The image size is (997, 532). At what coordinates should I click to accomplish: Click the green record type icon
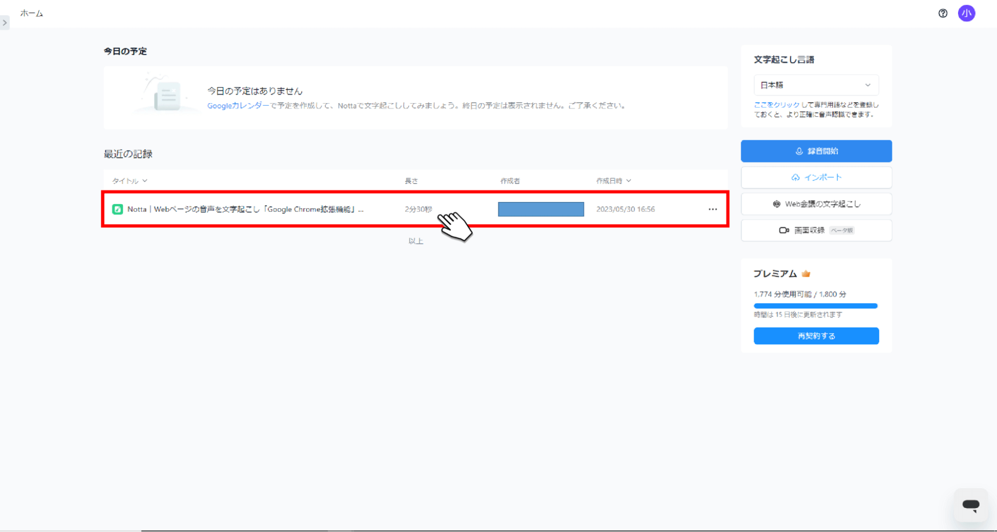click(x=117, y=209)
